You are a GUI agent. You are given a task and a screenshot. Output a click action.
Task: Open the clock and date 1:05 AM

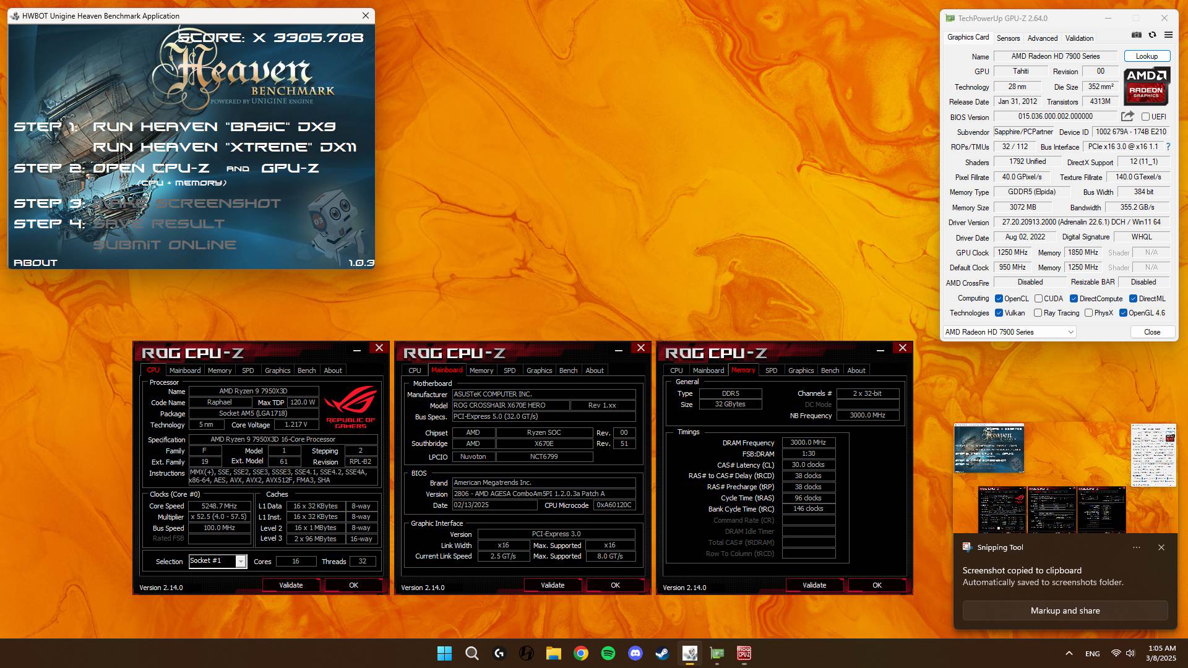[1161, 653]
